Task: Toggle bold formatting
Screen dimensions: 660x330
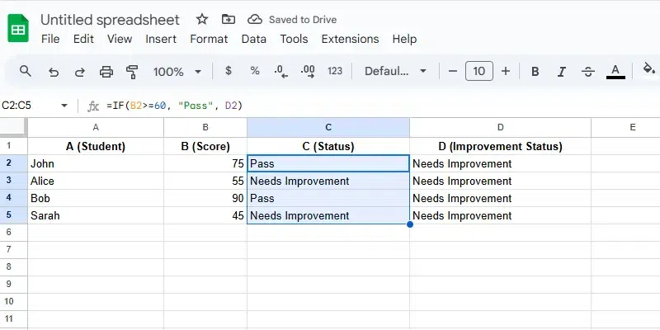Action: coord(535,72)
